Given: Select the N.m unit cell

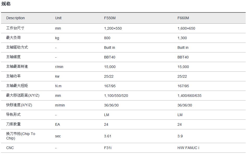Looking at the screenshot, I should (58, 86).
